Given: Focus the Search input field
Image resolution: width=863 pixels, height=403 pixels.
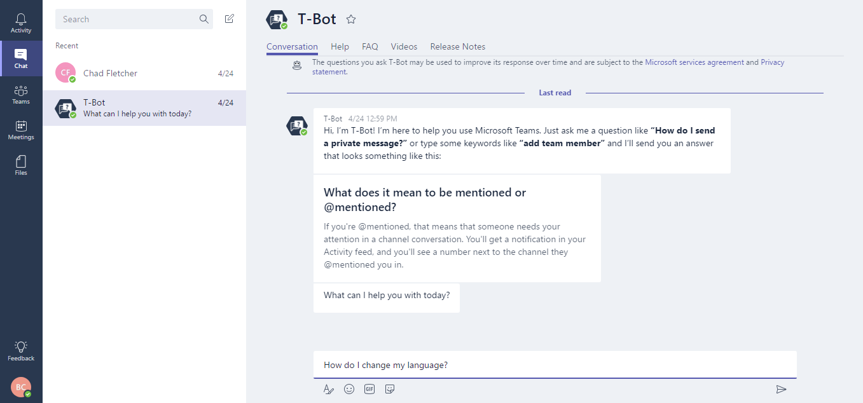Looking at the screenshot, I should click(x=134, y=19).
